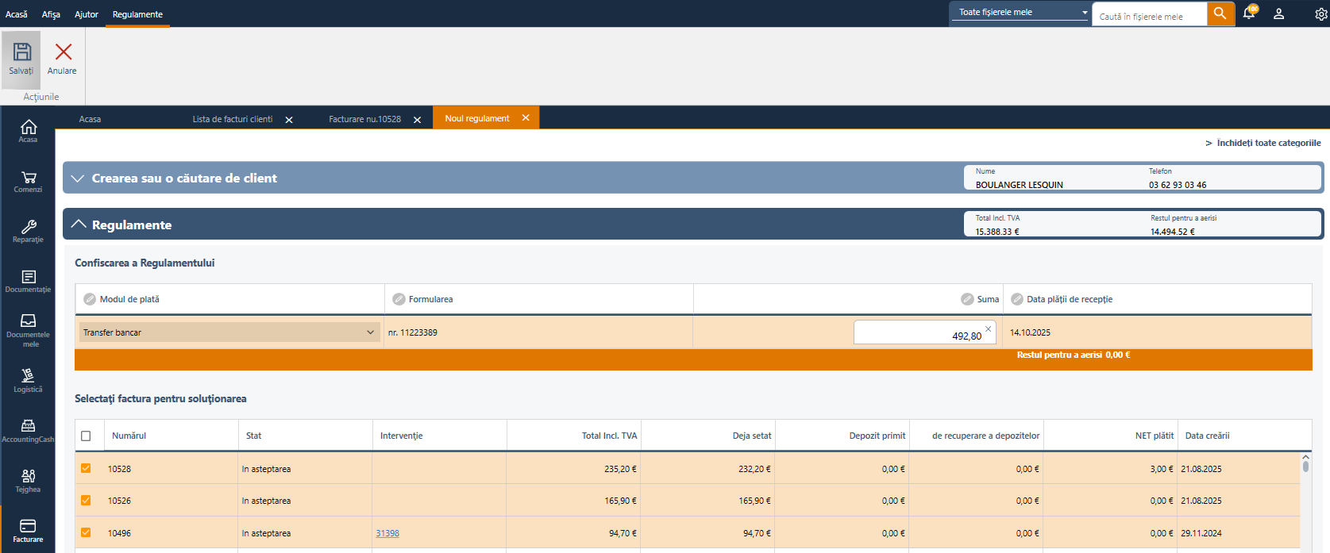Image resolution: width=1330 pixels, height=553 pixels.
Task: Click edit pencil icon beside Modul de plată
Action: tap(90, 299)
